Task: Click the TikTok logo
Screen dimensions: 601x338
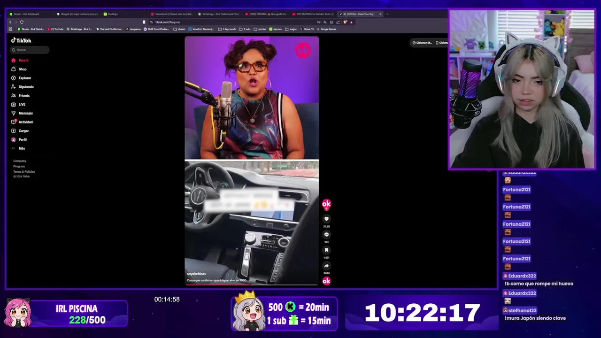Action: pyautogui.click(x=21, y=40)
